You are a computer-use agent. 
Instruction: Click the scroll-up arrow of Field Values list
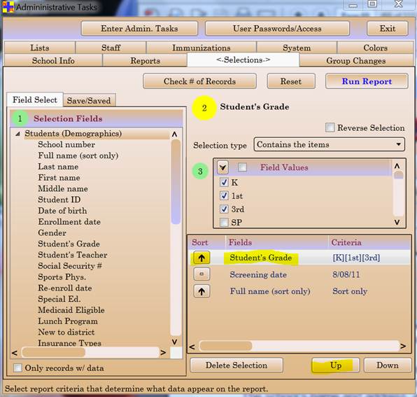pos(397,166)
